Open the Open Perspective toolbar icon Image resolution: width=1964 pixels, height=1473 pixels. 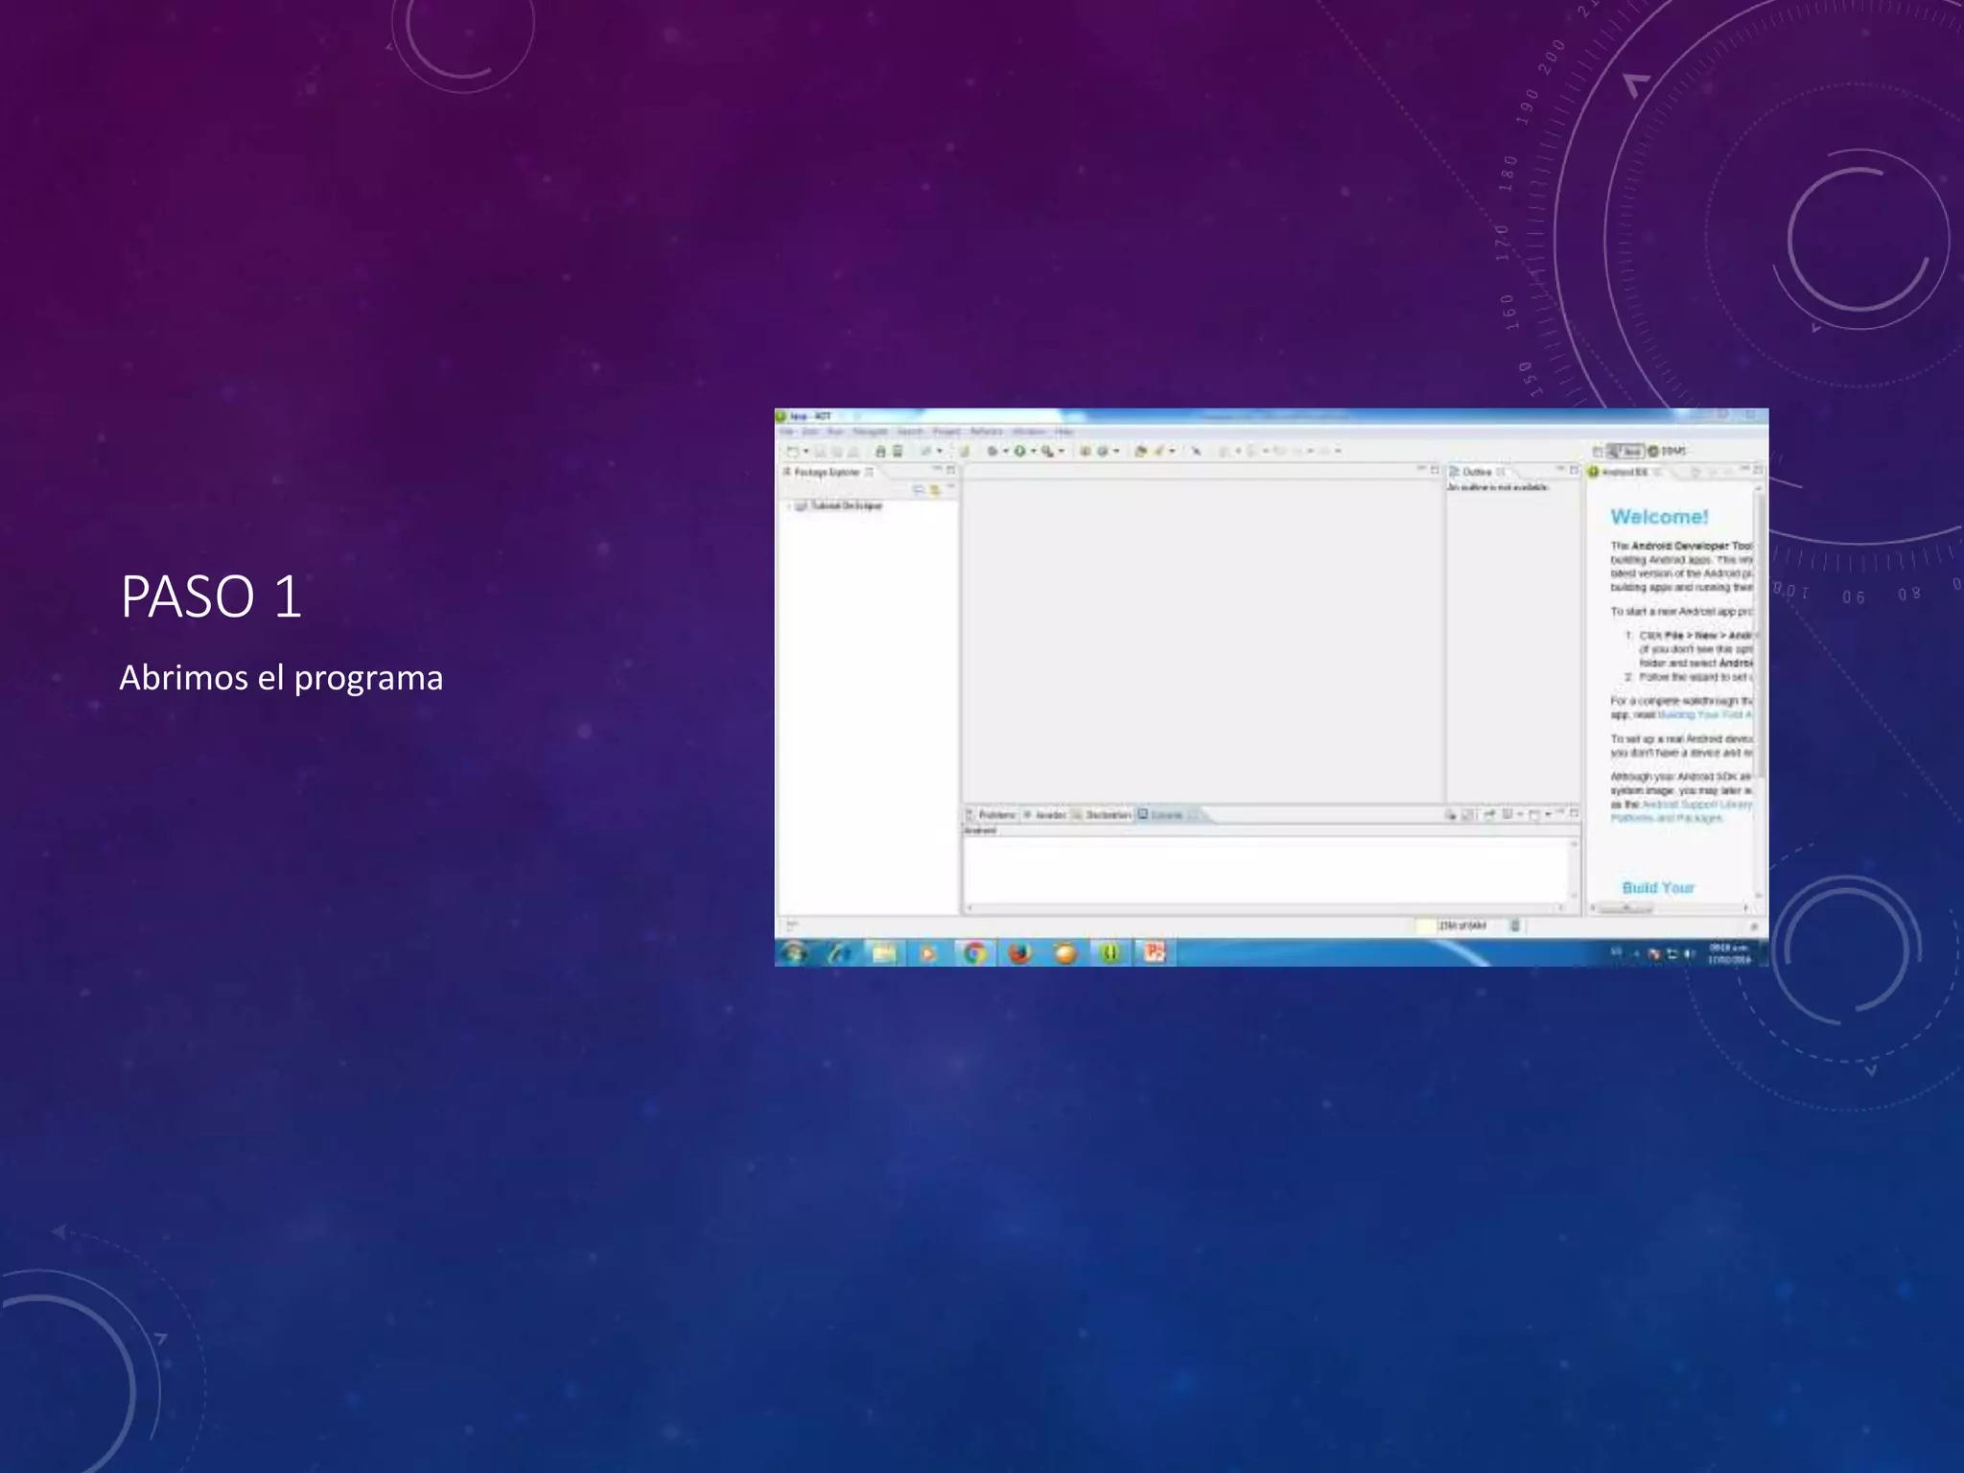click(x=1598, y=451)
